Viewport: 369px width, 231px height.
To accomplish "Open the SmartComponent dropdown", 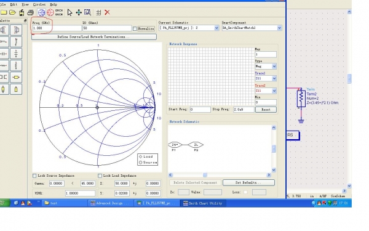I will click(x=279, y=28).
